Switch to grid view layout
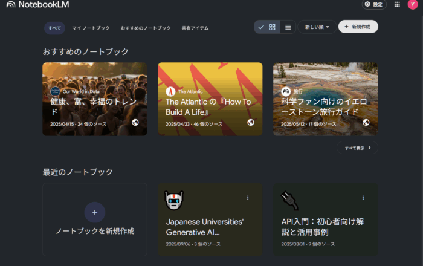The width and height of the screenshot is (423, 266). [x=273, y=27]
